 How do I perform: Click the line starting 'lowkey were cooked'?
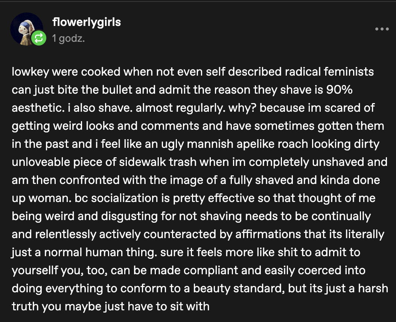193,72
